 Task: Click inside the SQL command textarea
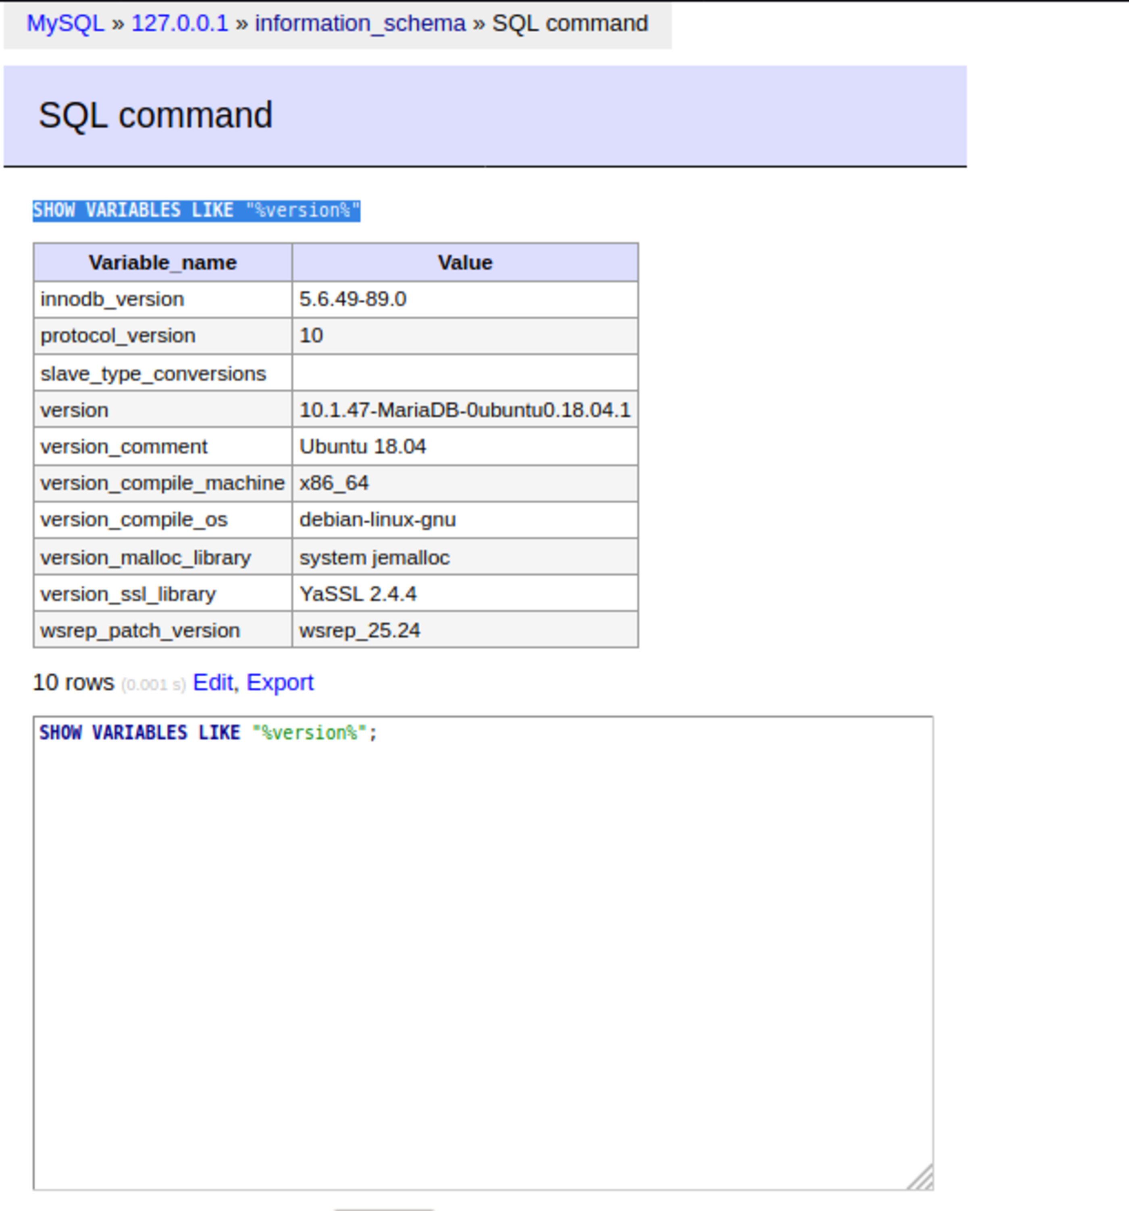(x=482, y=950)
